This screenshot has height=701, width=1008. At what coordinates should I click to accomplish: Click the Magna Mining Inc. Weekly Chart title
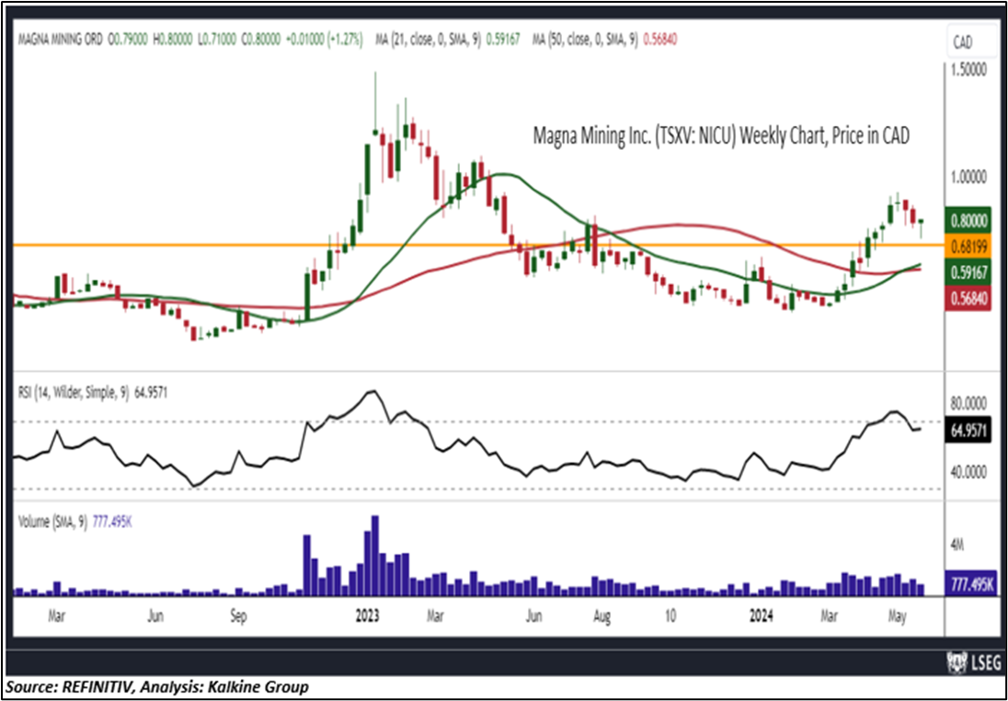click(721, 136)
